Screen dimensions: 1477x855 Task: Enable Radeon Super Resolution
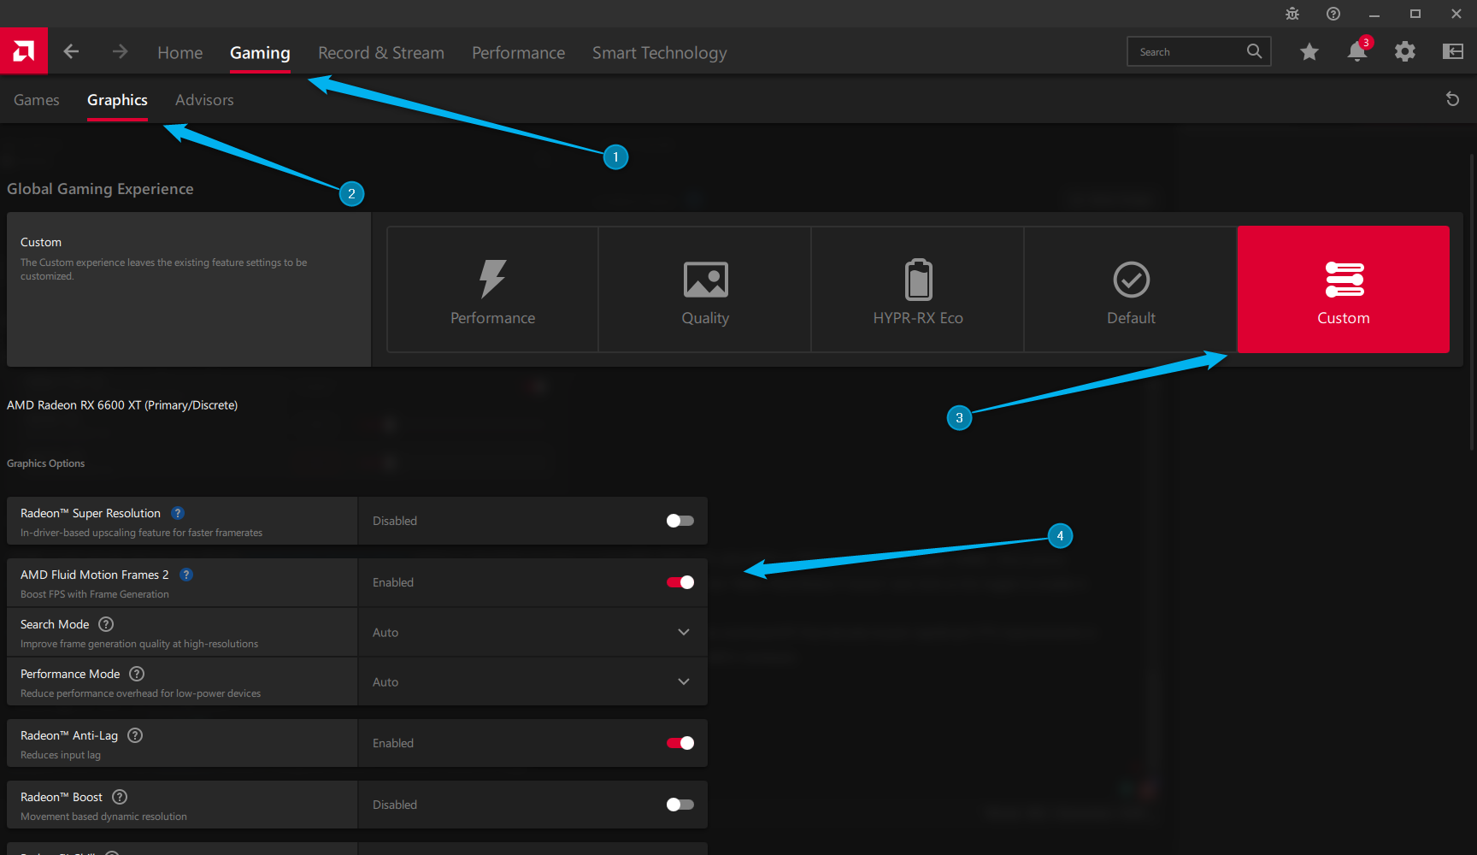coord(680,520)
